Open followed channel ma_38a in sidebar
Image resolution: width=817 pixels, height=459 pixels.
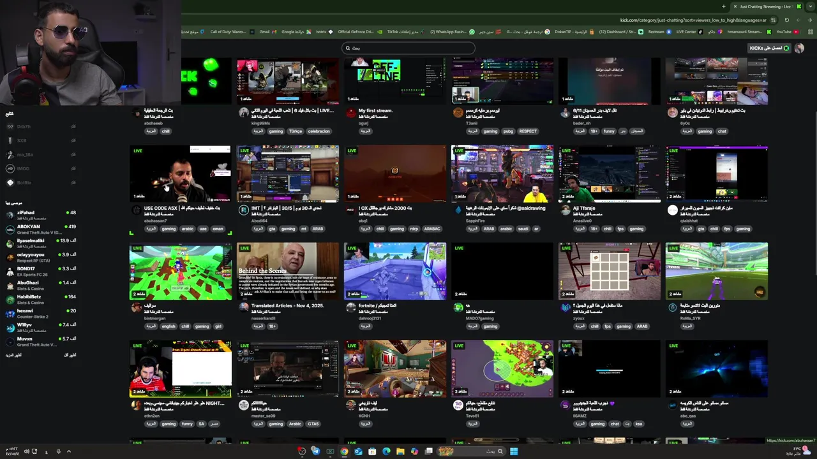pyautogui.click(x=41, y=154)
